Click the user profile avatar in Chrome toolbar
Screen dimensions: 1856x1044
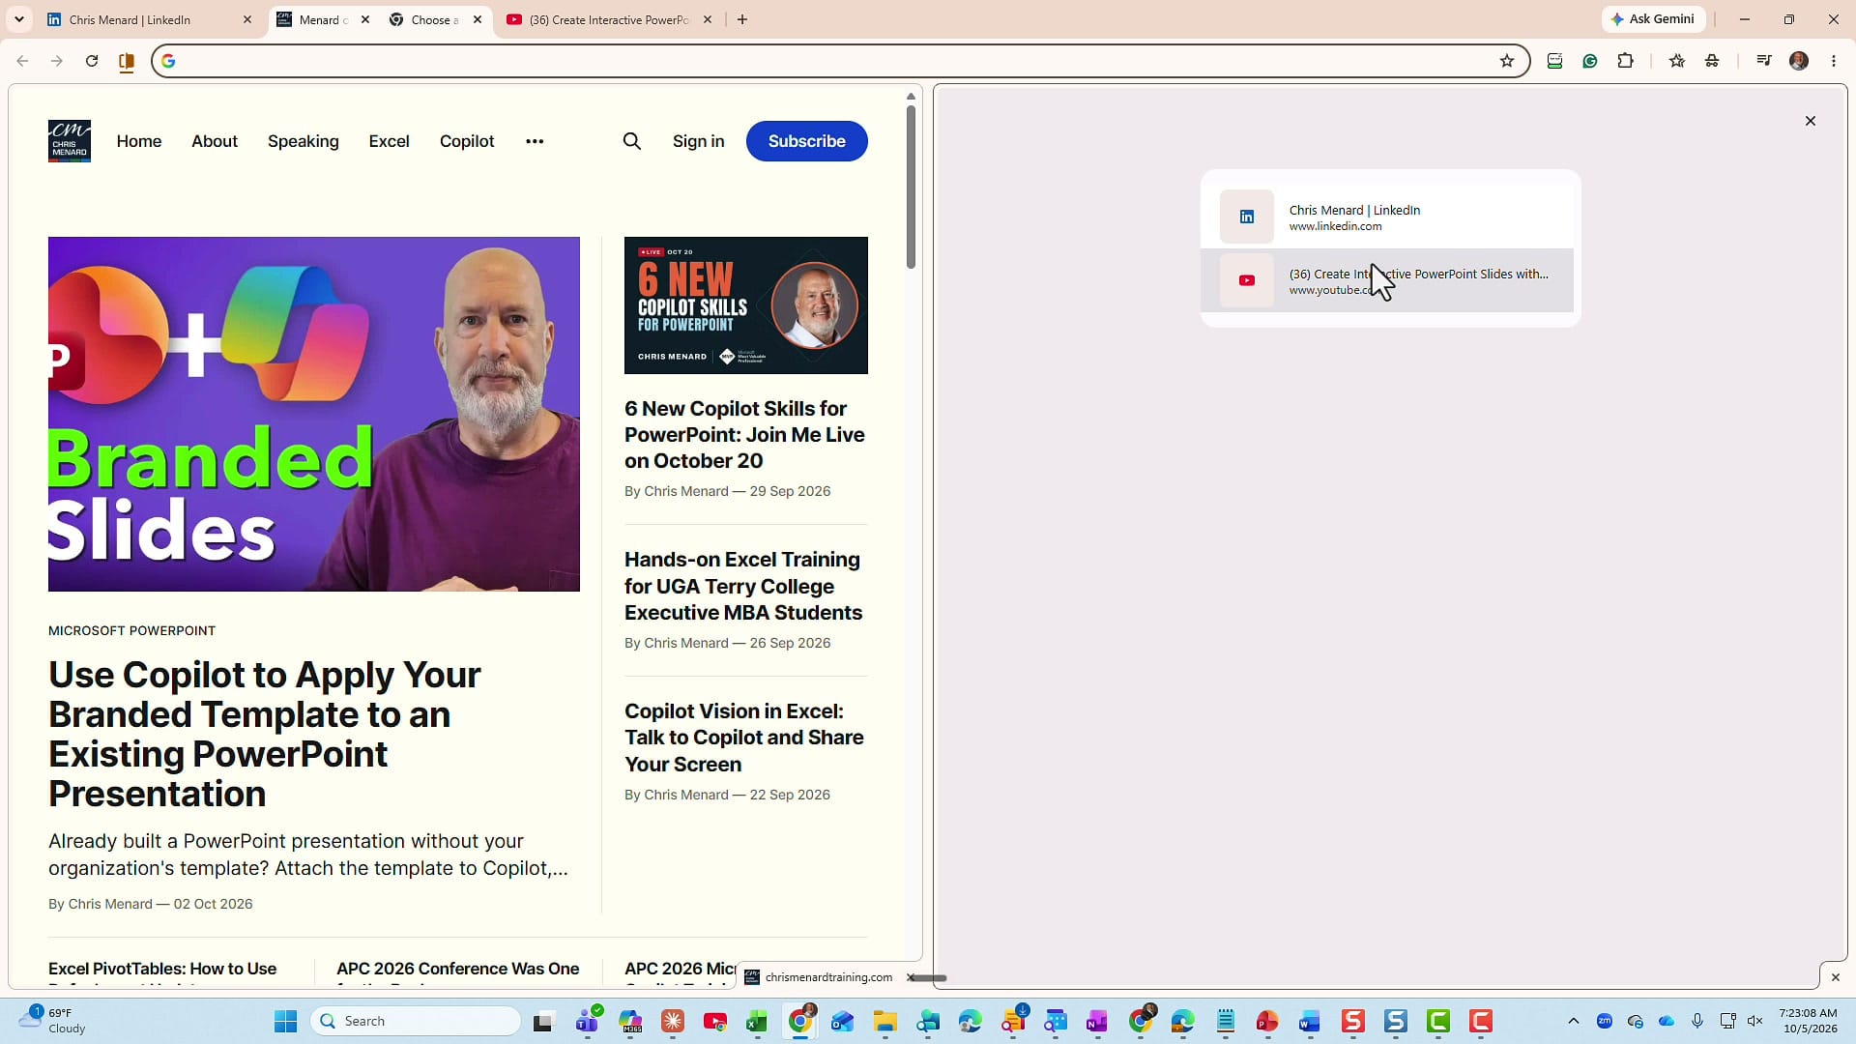pos(1799,61)
